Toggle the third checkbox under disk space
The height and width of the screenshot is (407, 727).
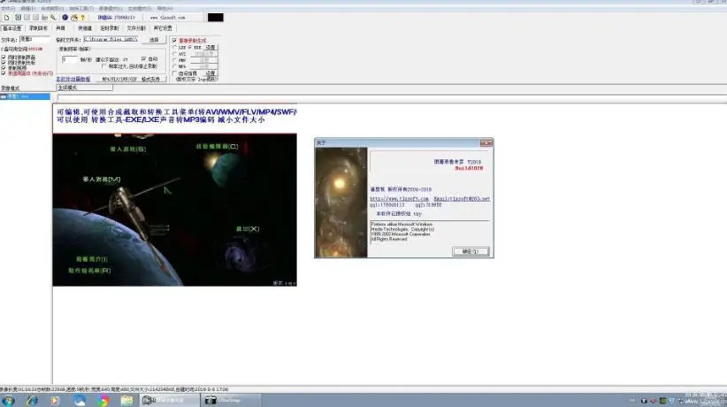point(4,68)
